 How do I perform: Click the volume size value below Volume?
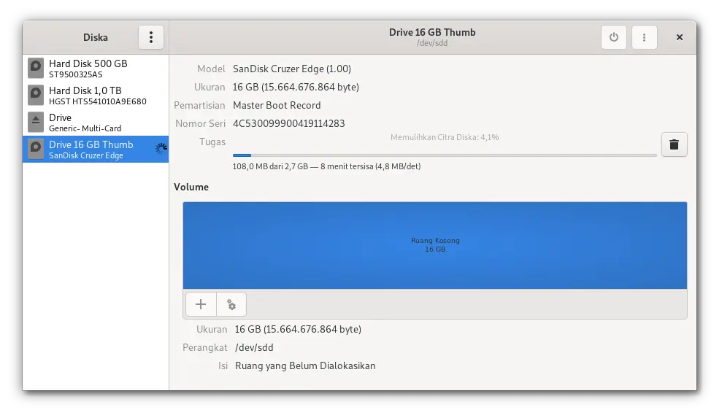coord(298,330)
